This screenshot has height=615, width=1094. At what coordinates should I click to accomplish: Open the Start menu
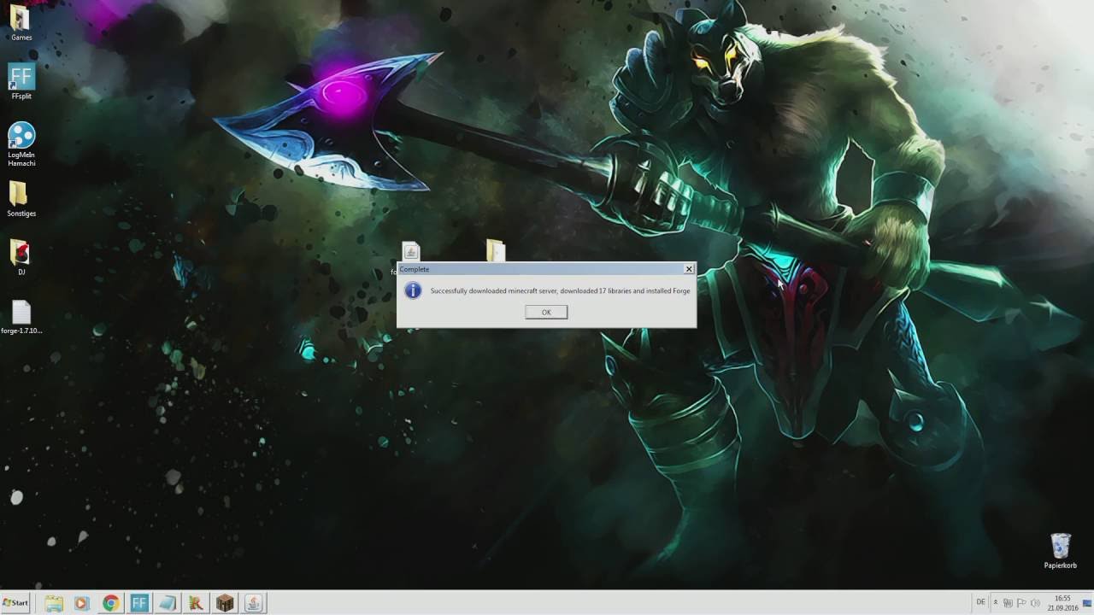(x=15, y=603)
